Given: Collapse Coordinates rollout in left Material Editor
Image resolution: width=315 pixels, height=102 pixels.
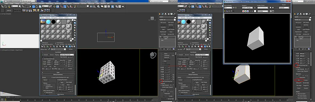Looking at the screenshot, I should 58,52.
